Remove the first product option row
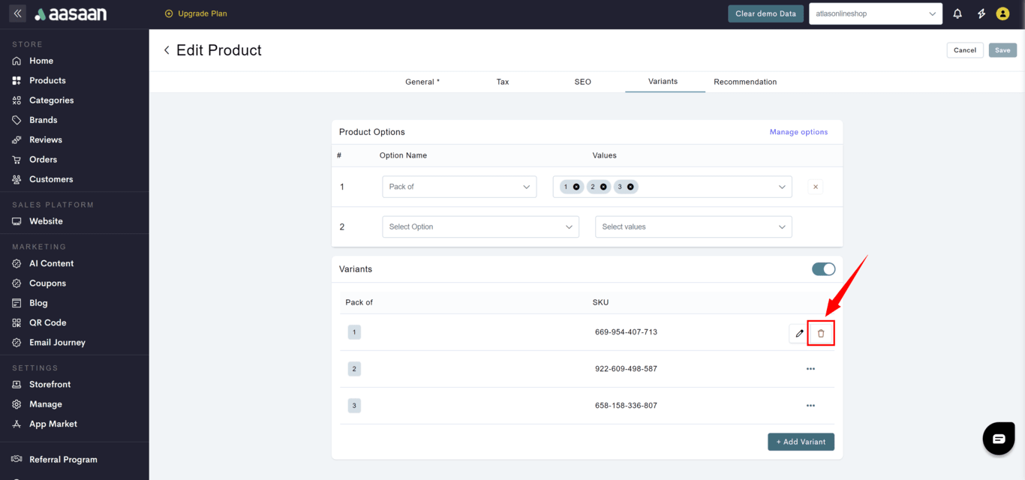 point(816,187)
